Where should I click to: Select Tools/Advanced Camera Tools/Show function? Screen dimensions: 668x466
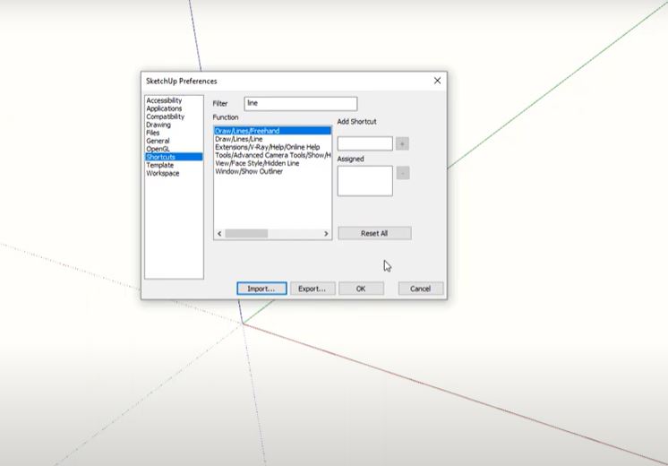[272, 155]
